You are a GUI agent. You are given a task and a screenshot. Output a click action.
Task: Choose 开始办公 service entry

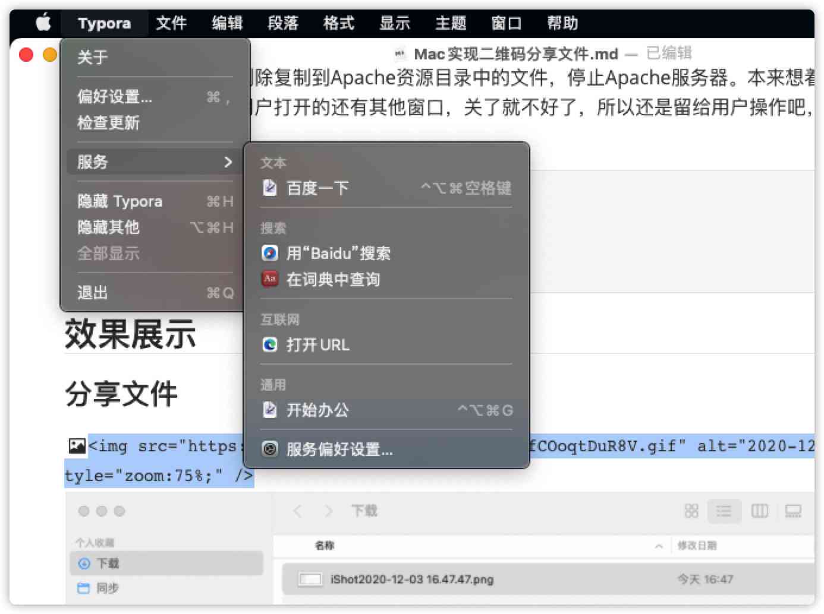pyautogui.click(x=386, y=410)
